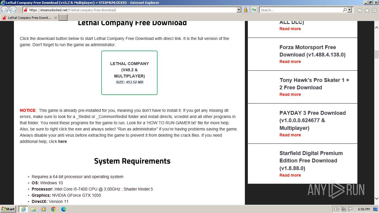
Task: Click the 'DirectX: Version 11' line
Action: point(50,201)
